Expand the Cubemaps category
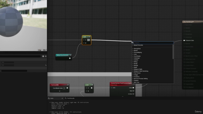203x114 pixels. pos(133,58)
